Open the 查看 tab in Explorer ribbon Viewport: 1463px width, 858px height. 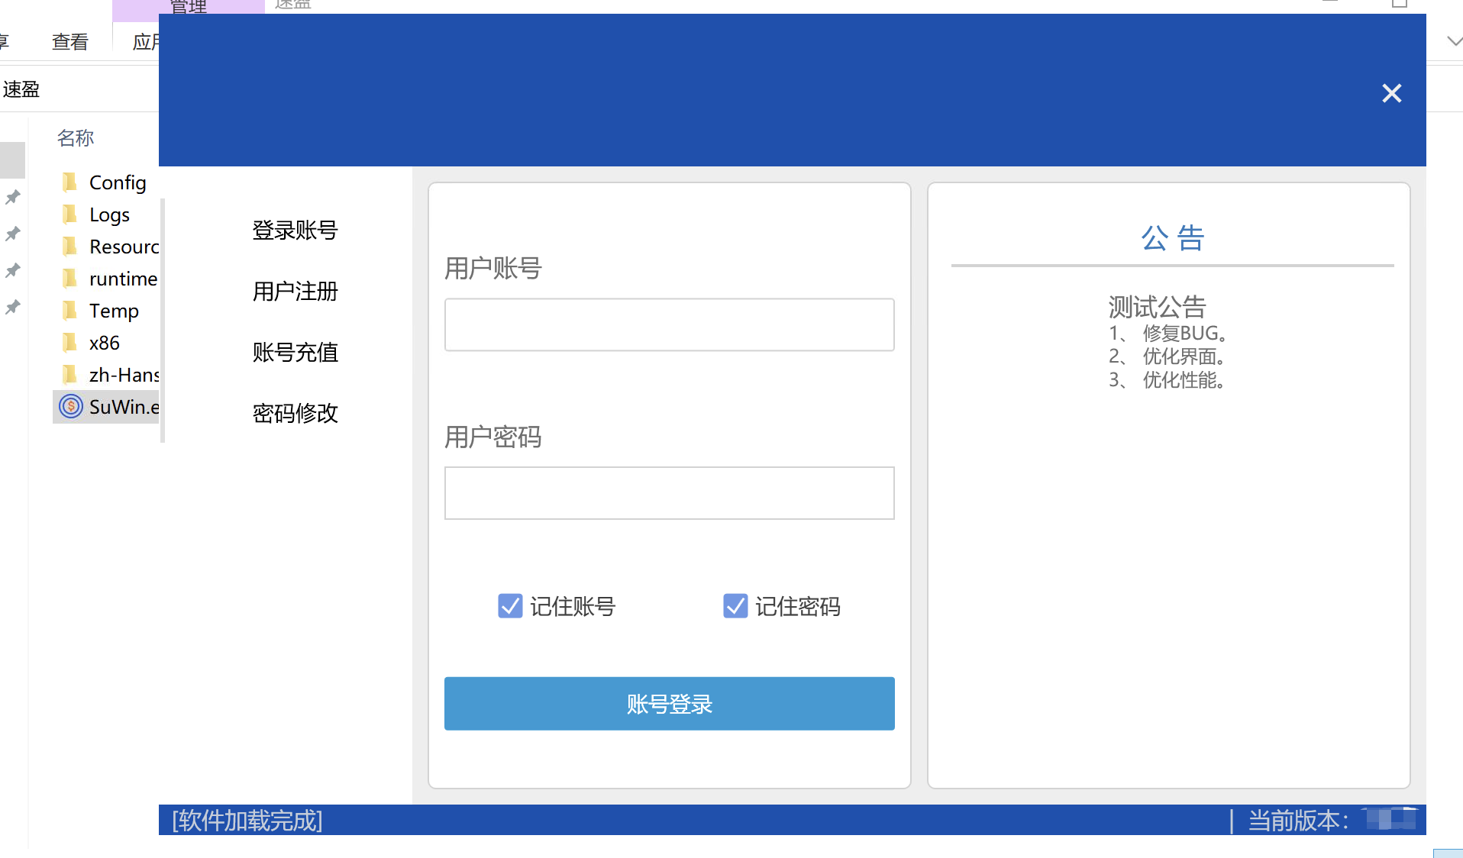pyautogui.click(x=70, y=42)
